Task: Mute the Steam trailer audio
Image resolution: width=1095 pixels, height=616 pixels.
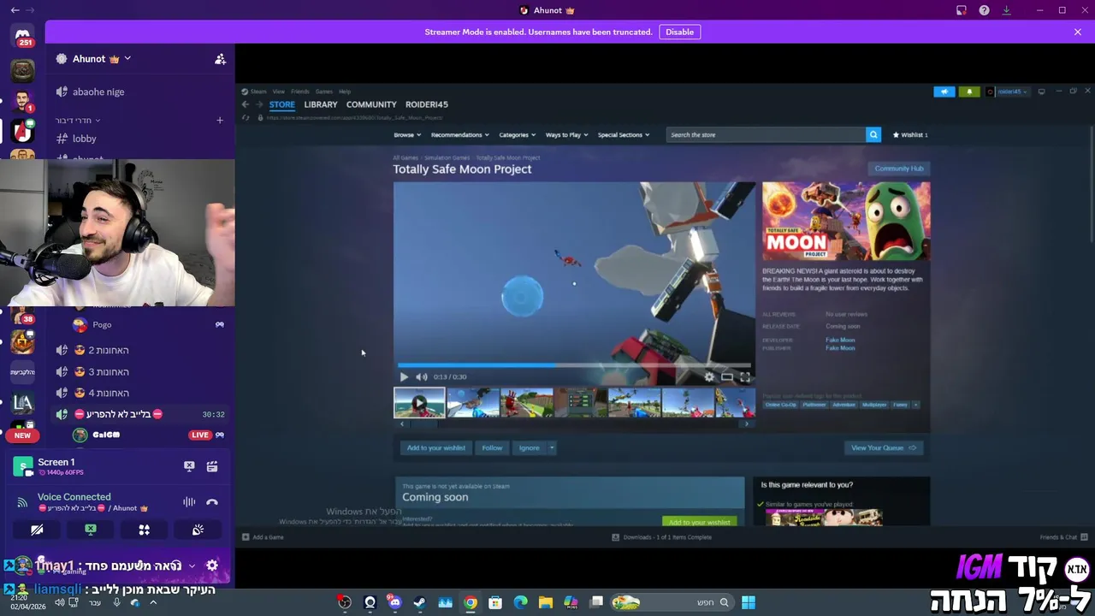Action: pyautogui.click(x=422, y=376)
